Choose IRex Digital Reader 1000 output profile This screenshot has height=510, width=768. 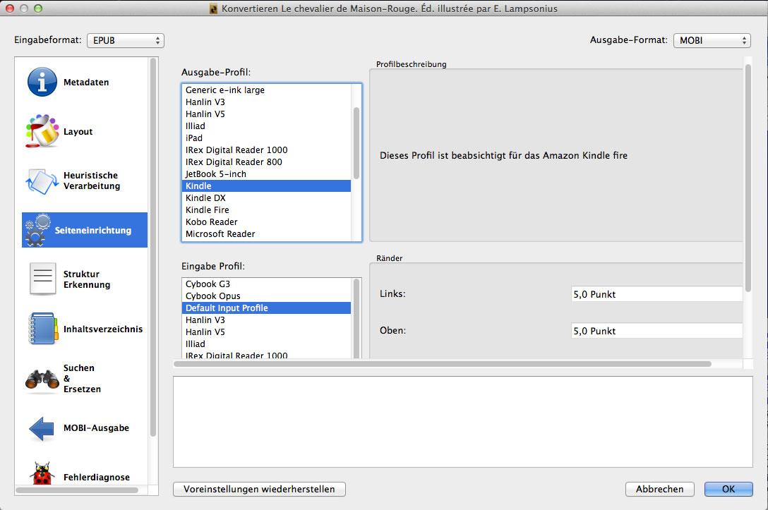coord(266,150)
